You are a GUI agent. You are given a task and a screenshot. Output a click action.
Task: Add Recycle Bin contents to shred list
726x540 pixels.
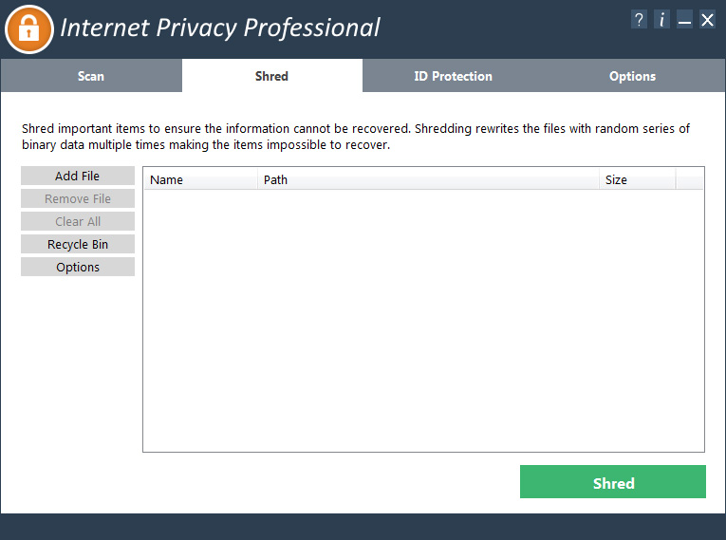[x=78, y=245]
